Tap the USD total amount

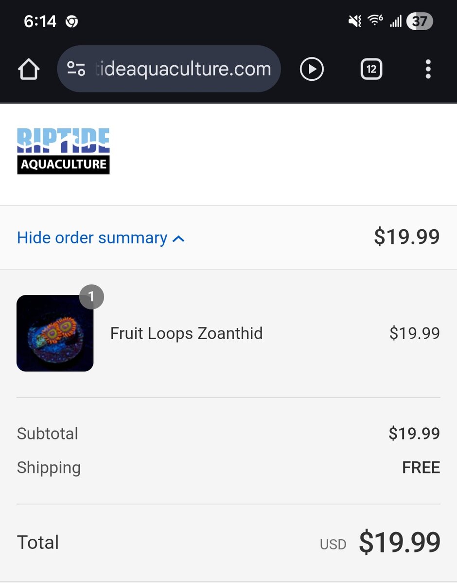pyautogui.click(x=399, y=542)
